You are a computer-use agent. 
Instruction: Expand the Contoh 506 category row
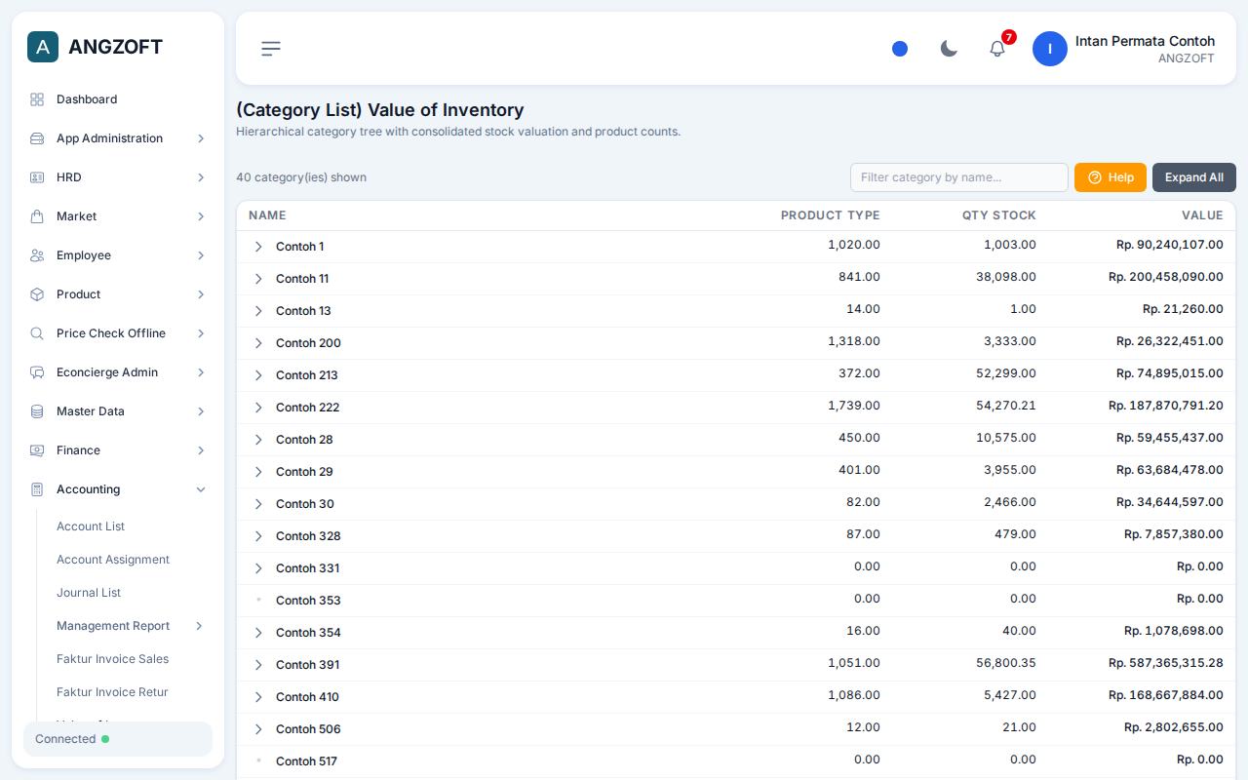(258, 729)
